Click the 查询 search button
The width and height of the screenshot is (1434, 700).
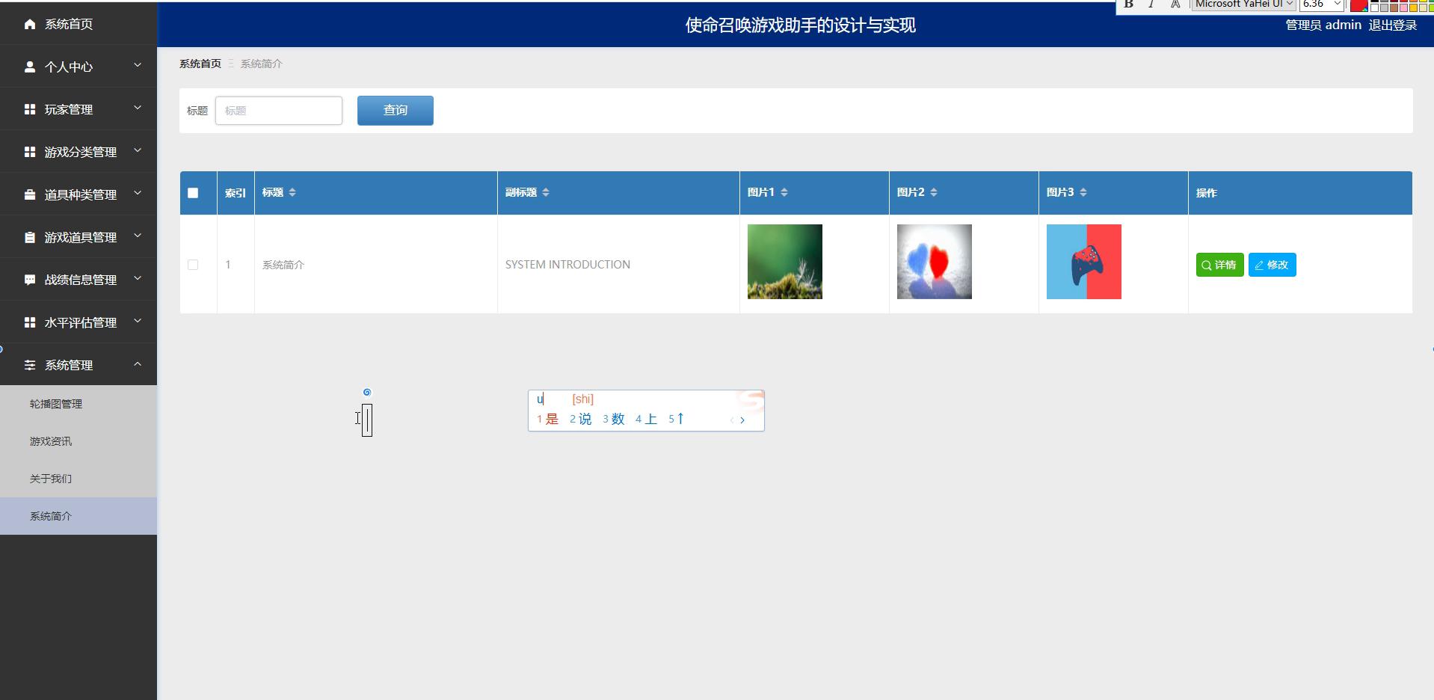[396, 111]
